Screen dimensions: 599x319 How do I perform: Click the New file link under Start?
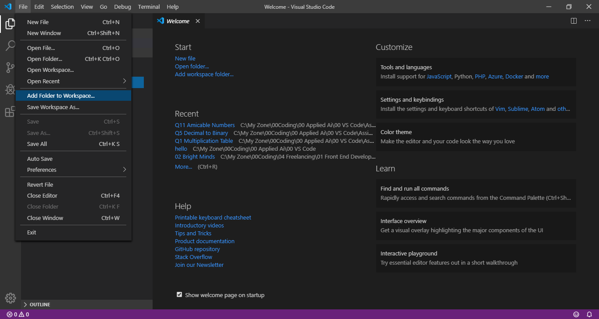[x=185, y=58]
